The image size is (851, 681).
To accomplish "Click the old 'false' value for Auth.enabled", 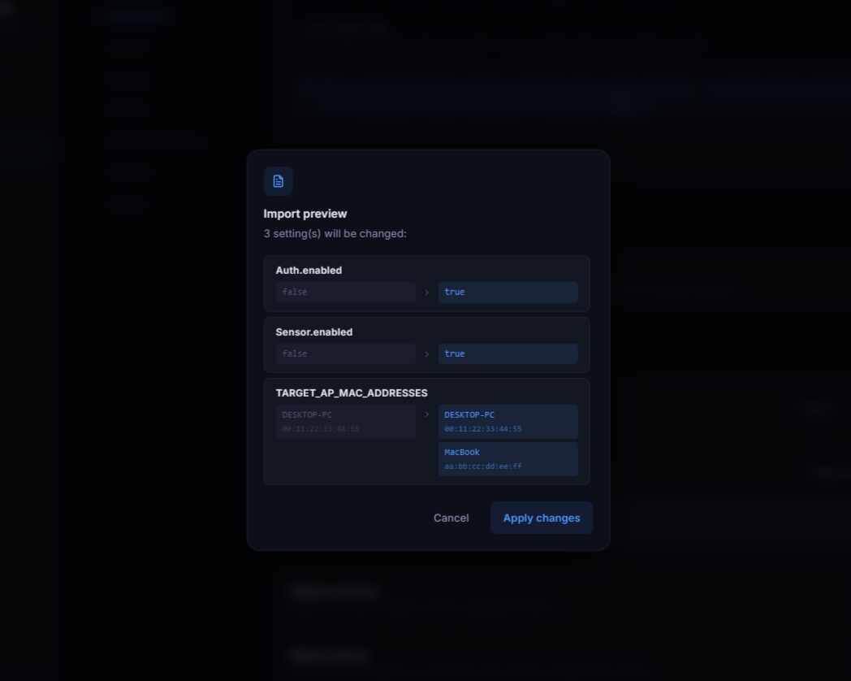I will click(346, 293).
